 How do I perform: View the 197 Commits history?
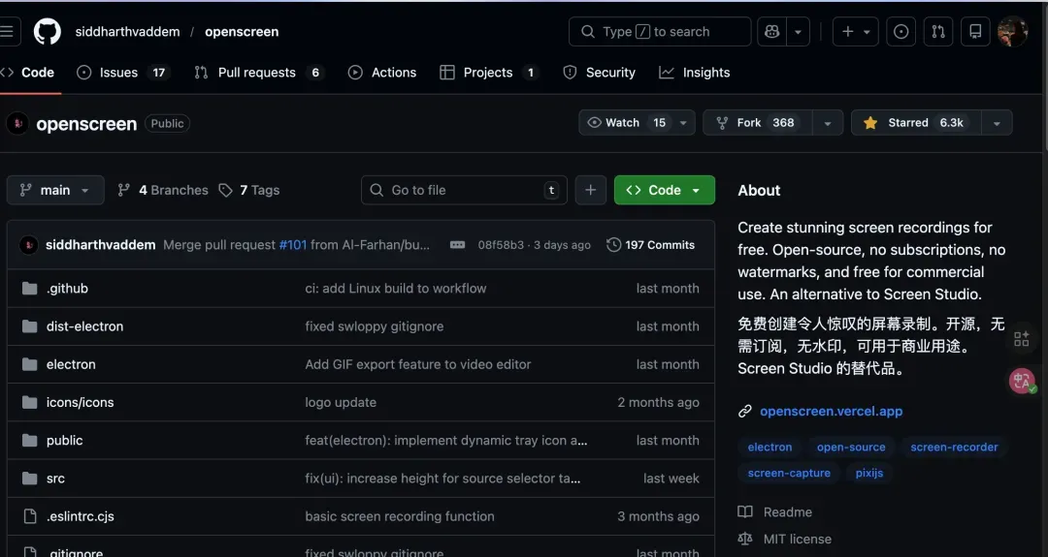(x=650, y=245)
